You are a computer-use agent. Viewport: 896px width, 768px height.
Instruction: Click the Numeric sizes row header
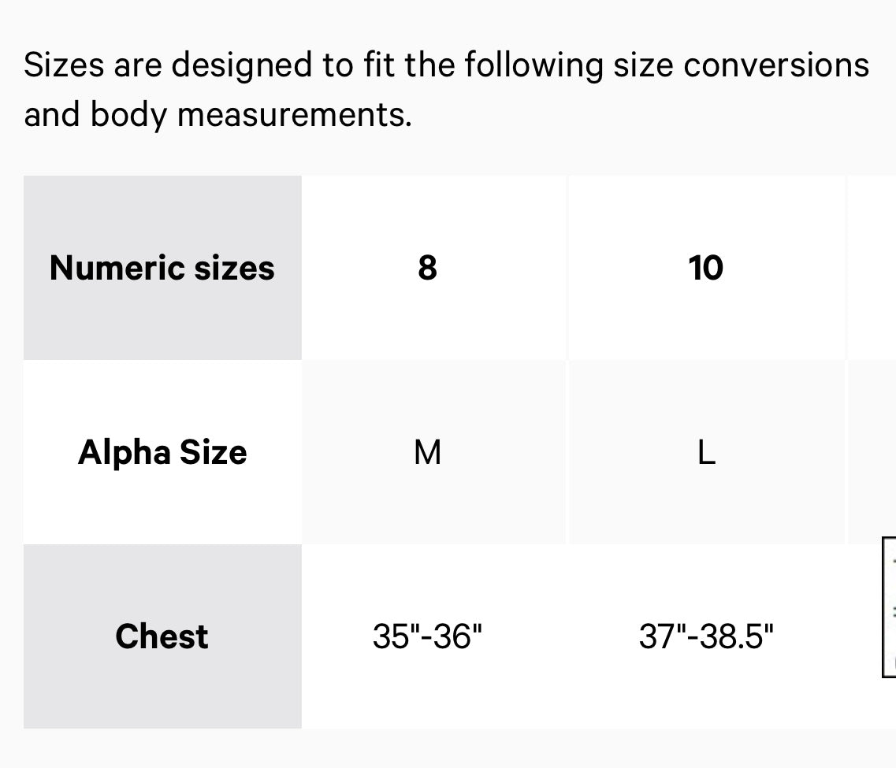(x=162, y=268)
